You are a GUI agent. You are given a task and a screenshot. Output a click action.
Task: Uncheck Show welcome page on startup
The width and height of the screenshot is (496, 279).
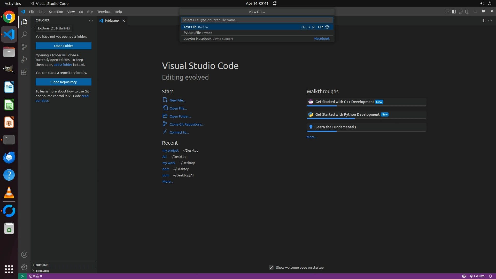[271, 267]
